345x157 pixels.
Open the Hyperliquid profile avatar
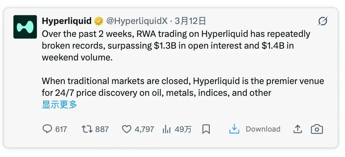25,27
